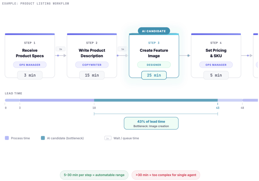Click the green automatable range pill

(x=95, y=175)
